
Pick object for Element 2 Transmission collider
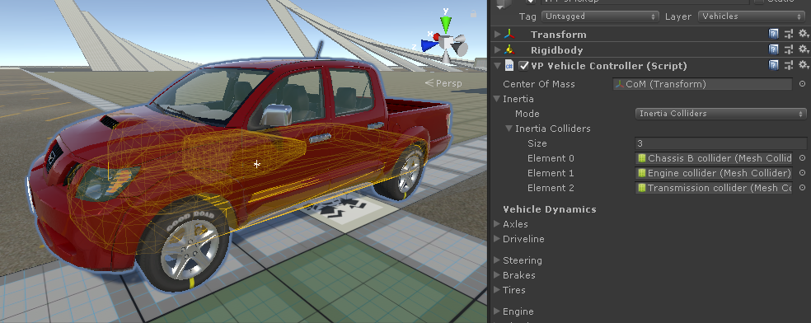coord(802,188)
